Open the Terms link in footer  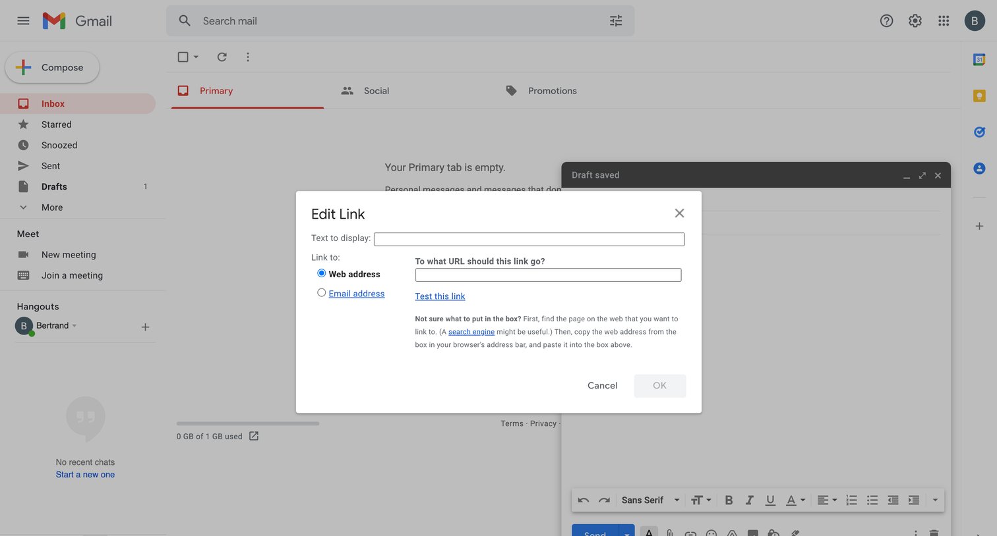pos(512,423)
